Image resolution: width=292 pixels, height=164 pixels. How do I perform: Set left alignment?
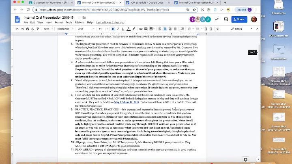[x=160, y=29]
